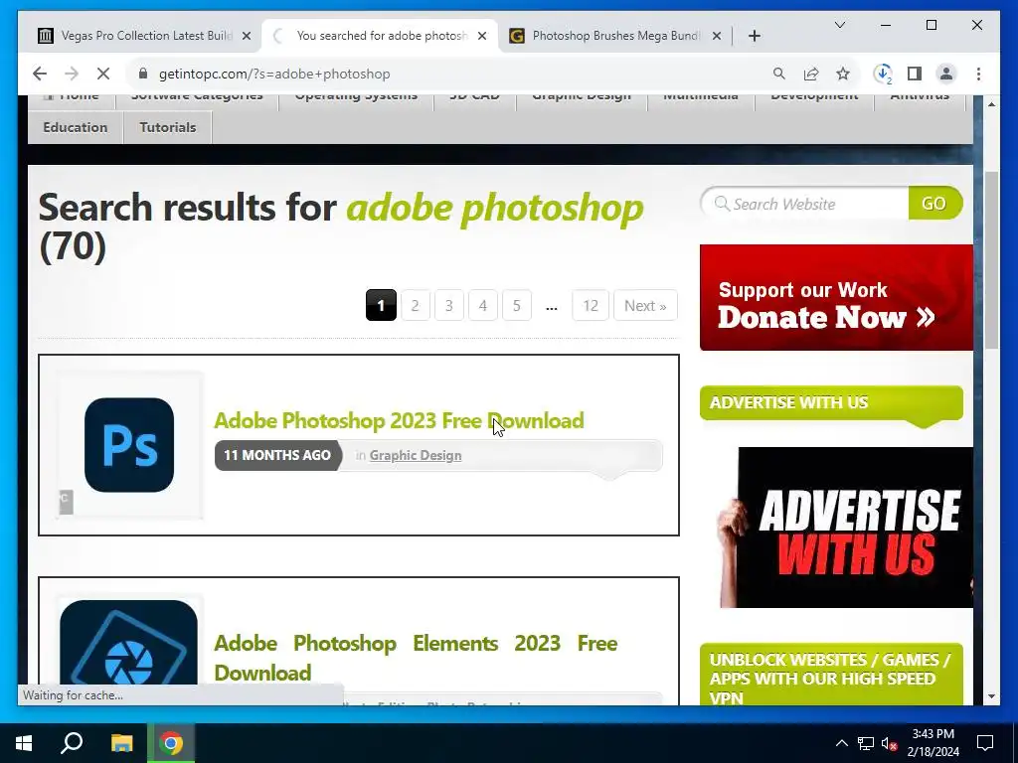
Task: Go to results page 2
Action: [415, 305]
